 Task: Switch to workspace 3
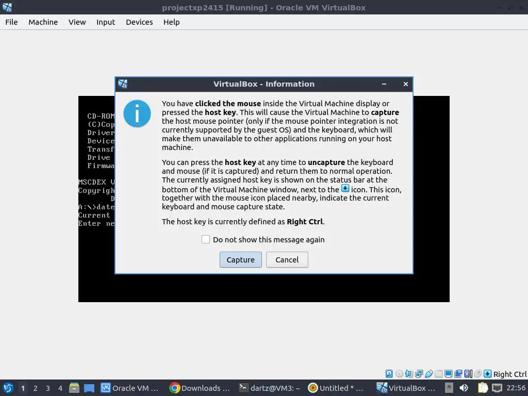pyautogui.click(x=48, y=388)
